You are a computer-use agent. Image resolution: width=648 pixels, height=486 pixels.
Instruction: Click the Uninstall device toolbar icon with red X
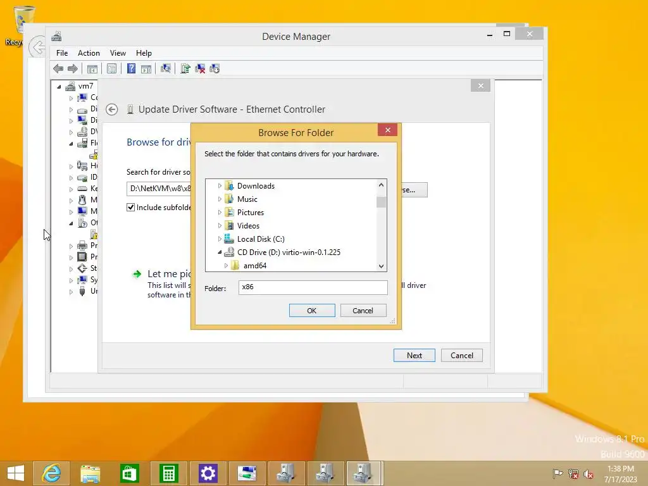click(200, 68)
